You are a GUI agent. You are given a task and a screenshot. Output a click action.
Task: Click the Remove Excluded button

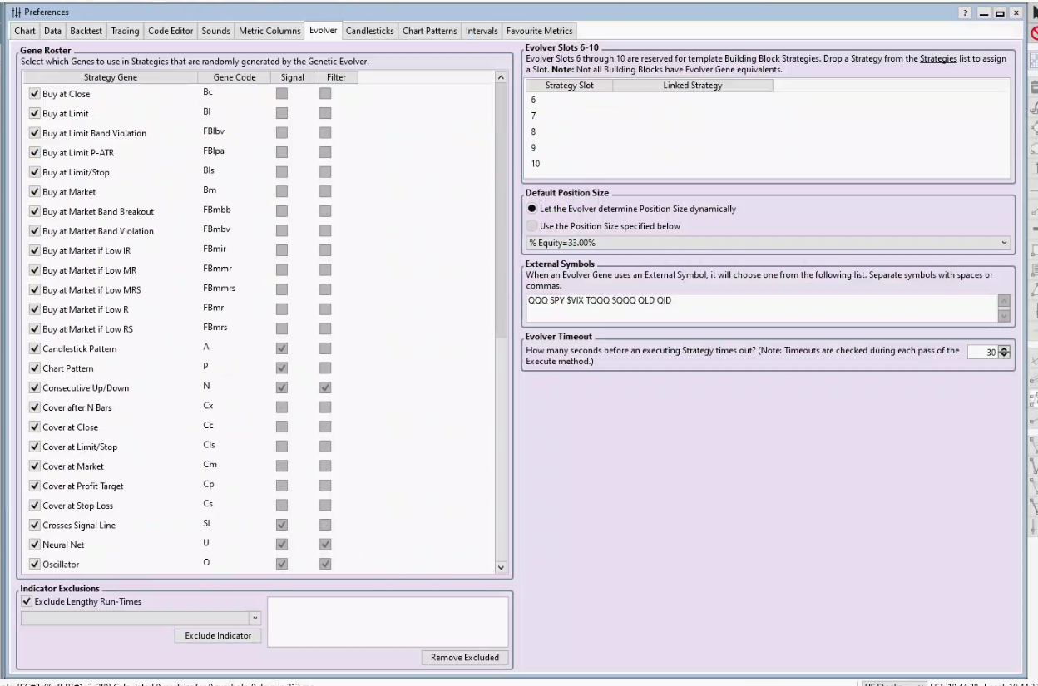click(464, 657)
